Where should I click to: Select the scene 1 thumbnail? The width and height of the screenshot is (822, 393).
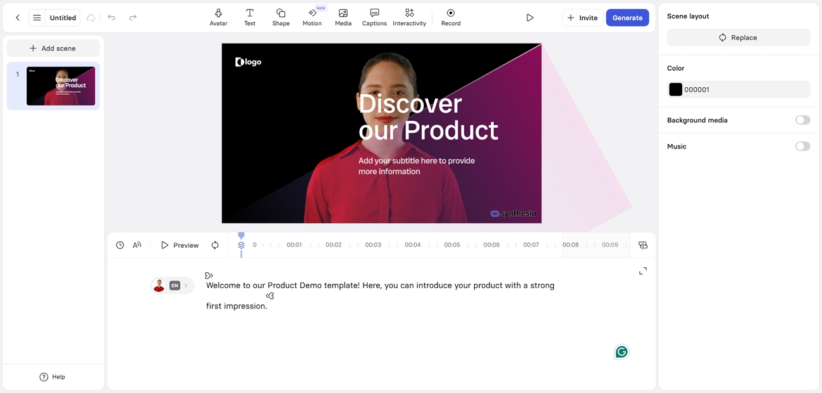(x=61, y=86)
